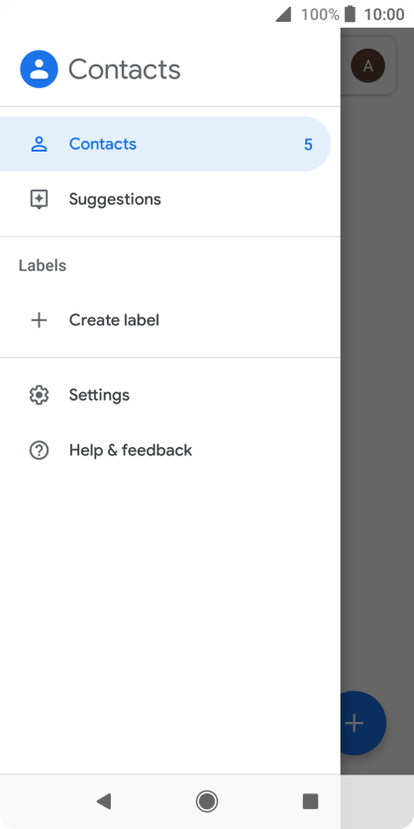Viewport: 414px width, 829px height.
Task: Tap the Contacts title in drawer header
Action: [125, 69]
